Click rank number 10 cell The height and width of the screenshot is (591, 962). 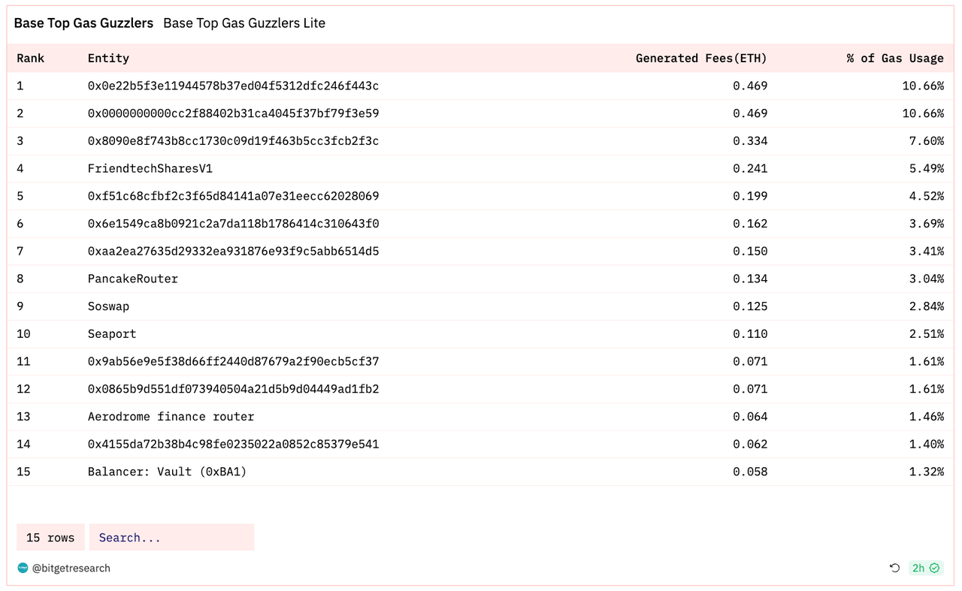[x=23, y=333]
